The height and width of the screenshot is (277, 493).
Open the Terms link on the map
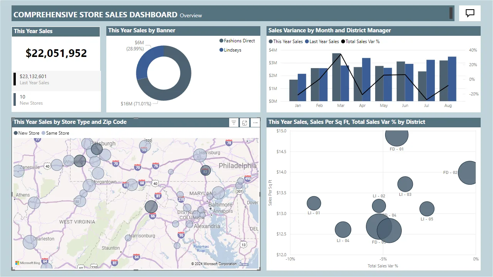coord(244,264)
